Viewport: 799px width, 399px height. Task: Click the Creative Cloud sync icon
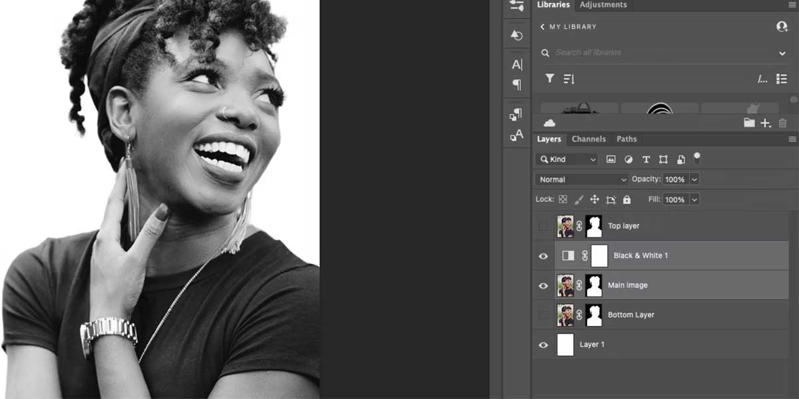[x=549, y=123]
